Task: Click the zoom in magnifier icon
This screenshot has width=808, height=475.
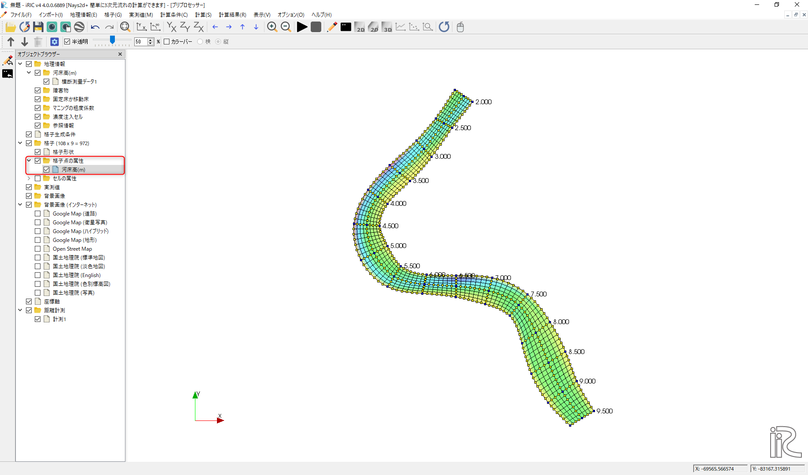Action: tap(272, 27)
